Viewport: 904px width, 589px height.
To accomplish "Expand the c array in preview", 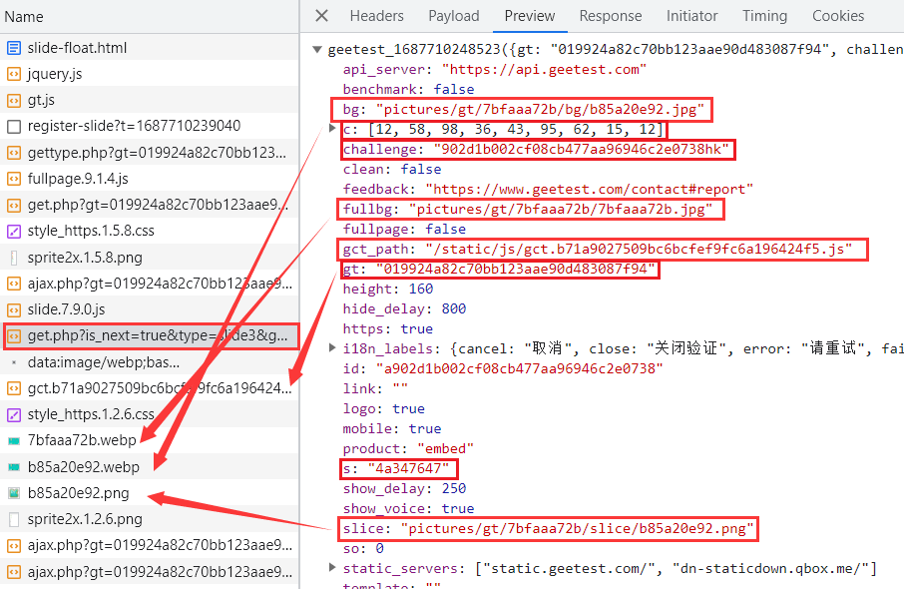I will pos(333,129).
